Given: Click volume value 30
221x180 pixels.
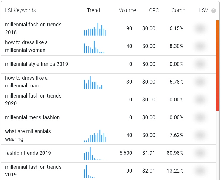Looking at the screenshot, I should [x=129, y=82].
